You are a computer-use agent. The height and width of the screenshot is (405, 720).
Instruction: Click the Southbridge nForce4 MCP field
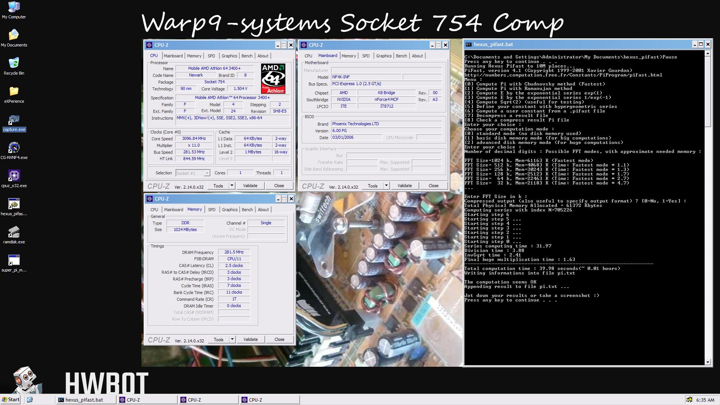(387, 99)
